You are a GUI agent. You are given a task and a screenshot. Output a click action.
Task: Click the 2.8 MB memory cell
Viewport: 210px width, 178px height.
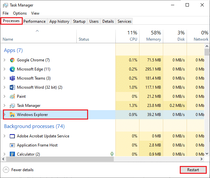[x=151, y=145]
